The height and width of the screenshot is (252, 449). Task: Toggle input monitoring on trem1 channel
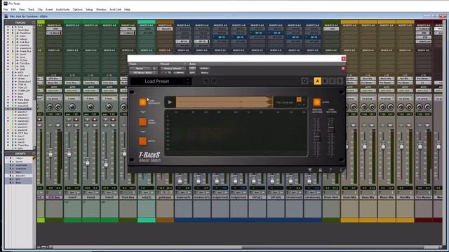point(69,120)
